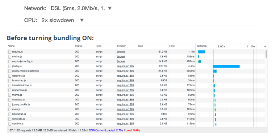Sort by the Size column header
Screen dimensions: 276x138
click(140, 46)
